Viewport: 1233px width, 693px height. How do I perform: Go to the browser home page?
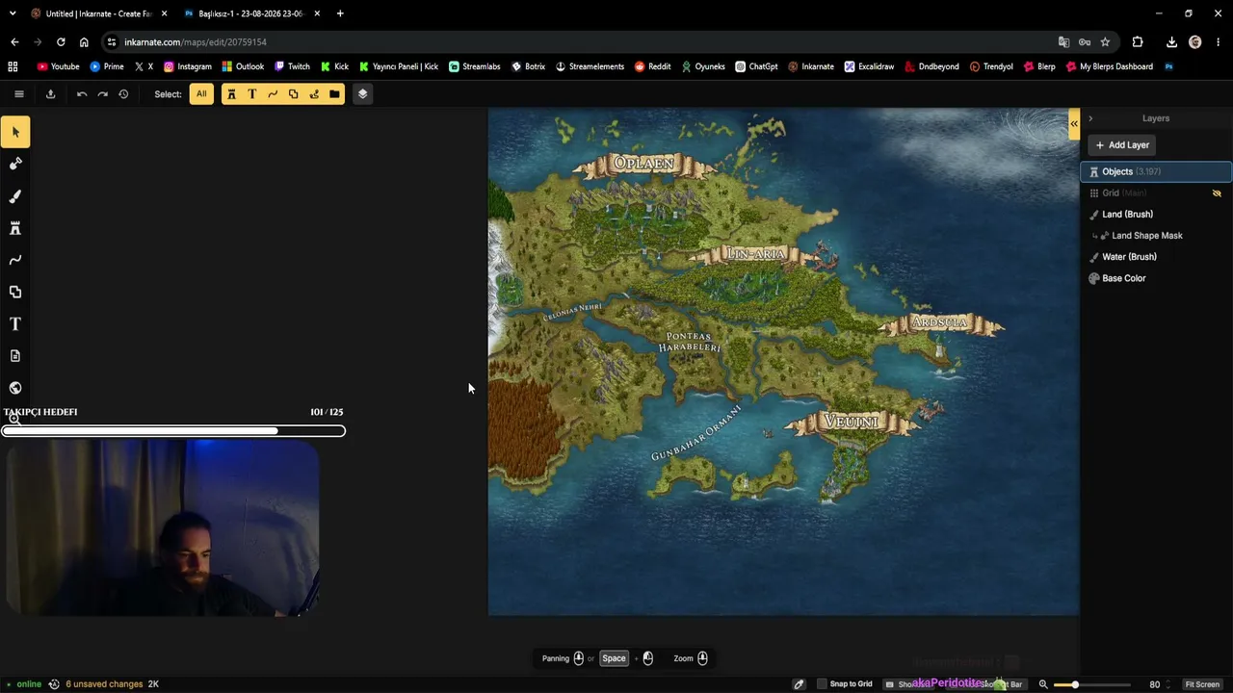click(84, 42)
